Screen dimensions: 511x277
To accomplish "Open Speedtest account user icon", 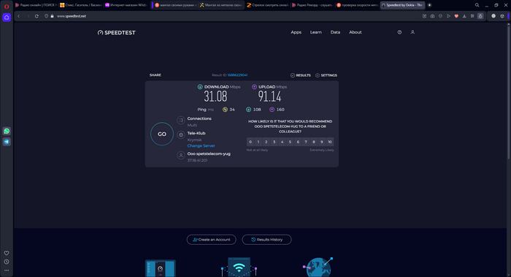I will [x=412, y=32].
